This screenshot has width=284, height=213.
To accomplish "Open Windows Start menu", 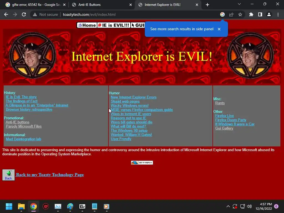I will point(9,206).
